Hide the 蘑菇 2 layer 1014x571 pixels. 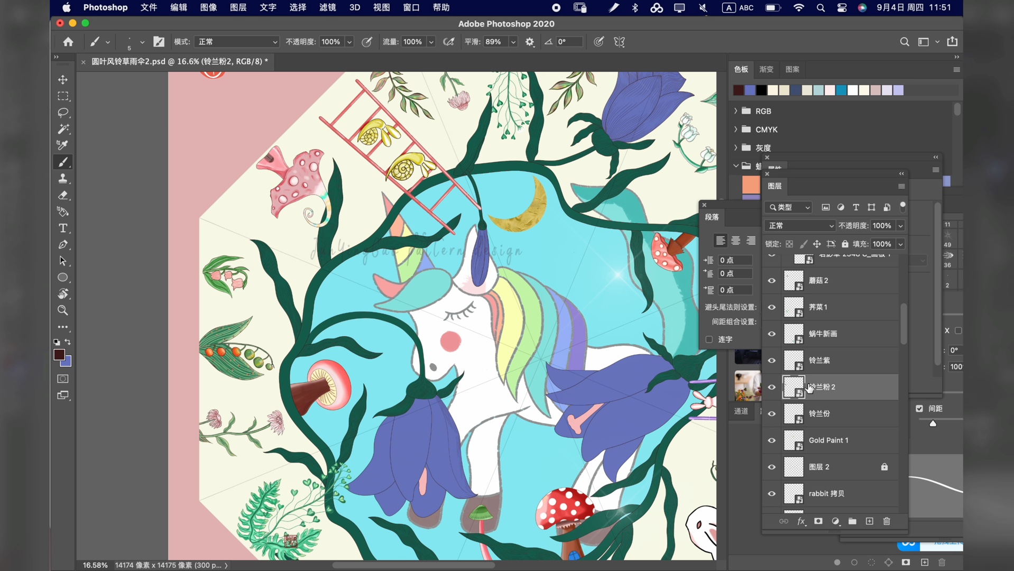pos(772,281)
